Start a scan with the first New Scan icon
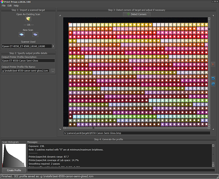 tap(22, 34)
